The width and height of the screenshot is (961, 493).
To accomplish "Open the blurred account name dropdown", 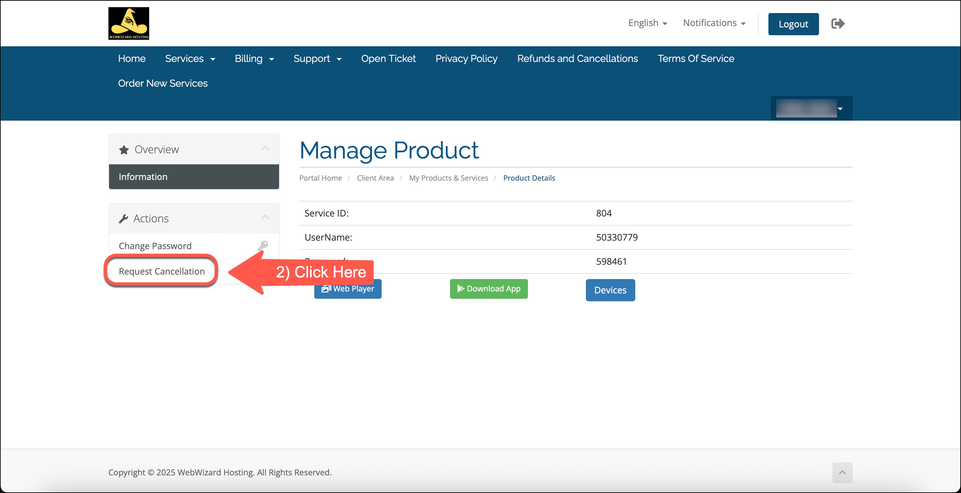I will [x=811, y=109].
